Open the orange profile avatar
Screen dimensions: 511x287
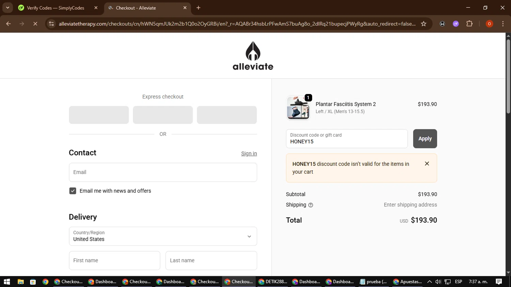coord(489,24)
